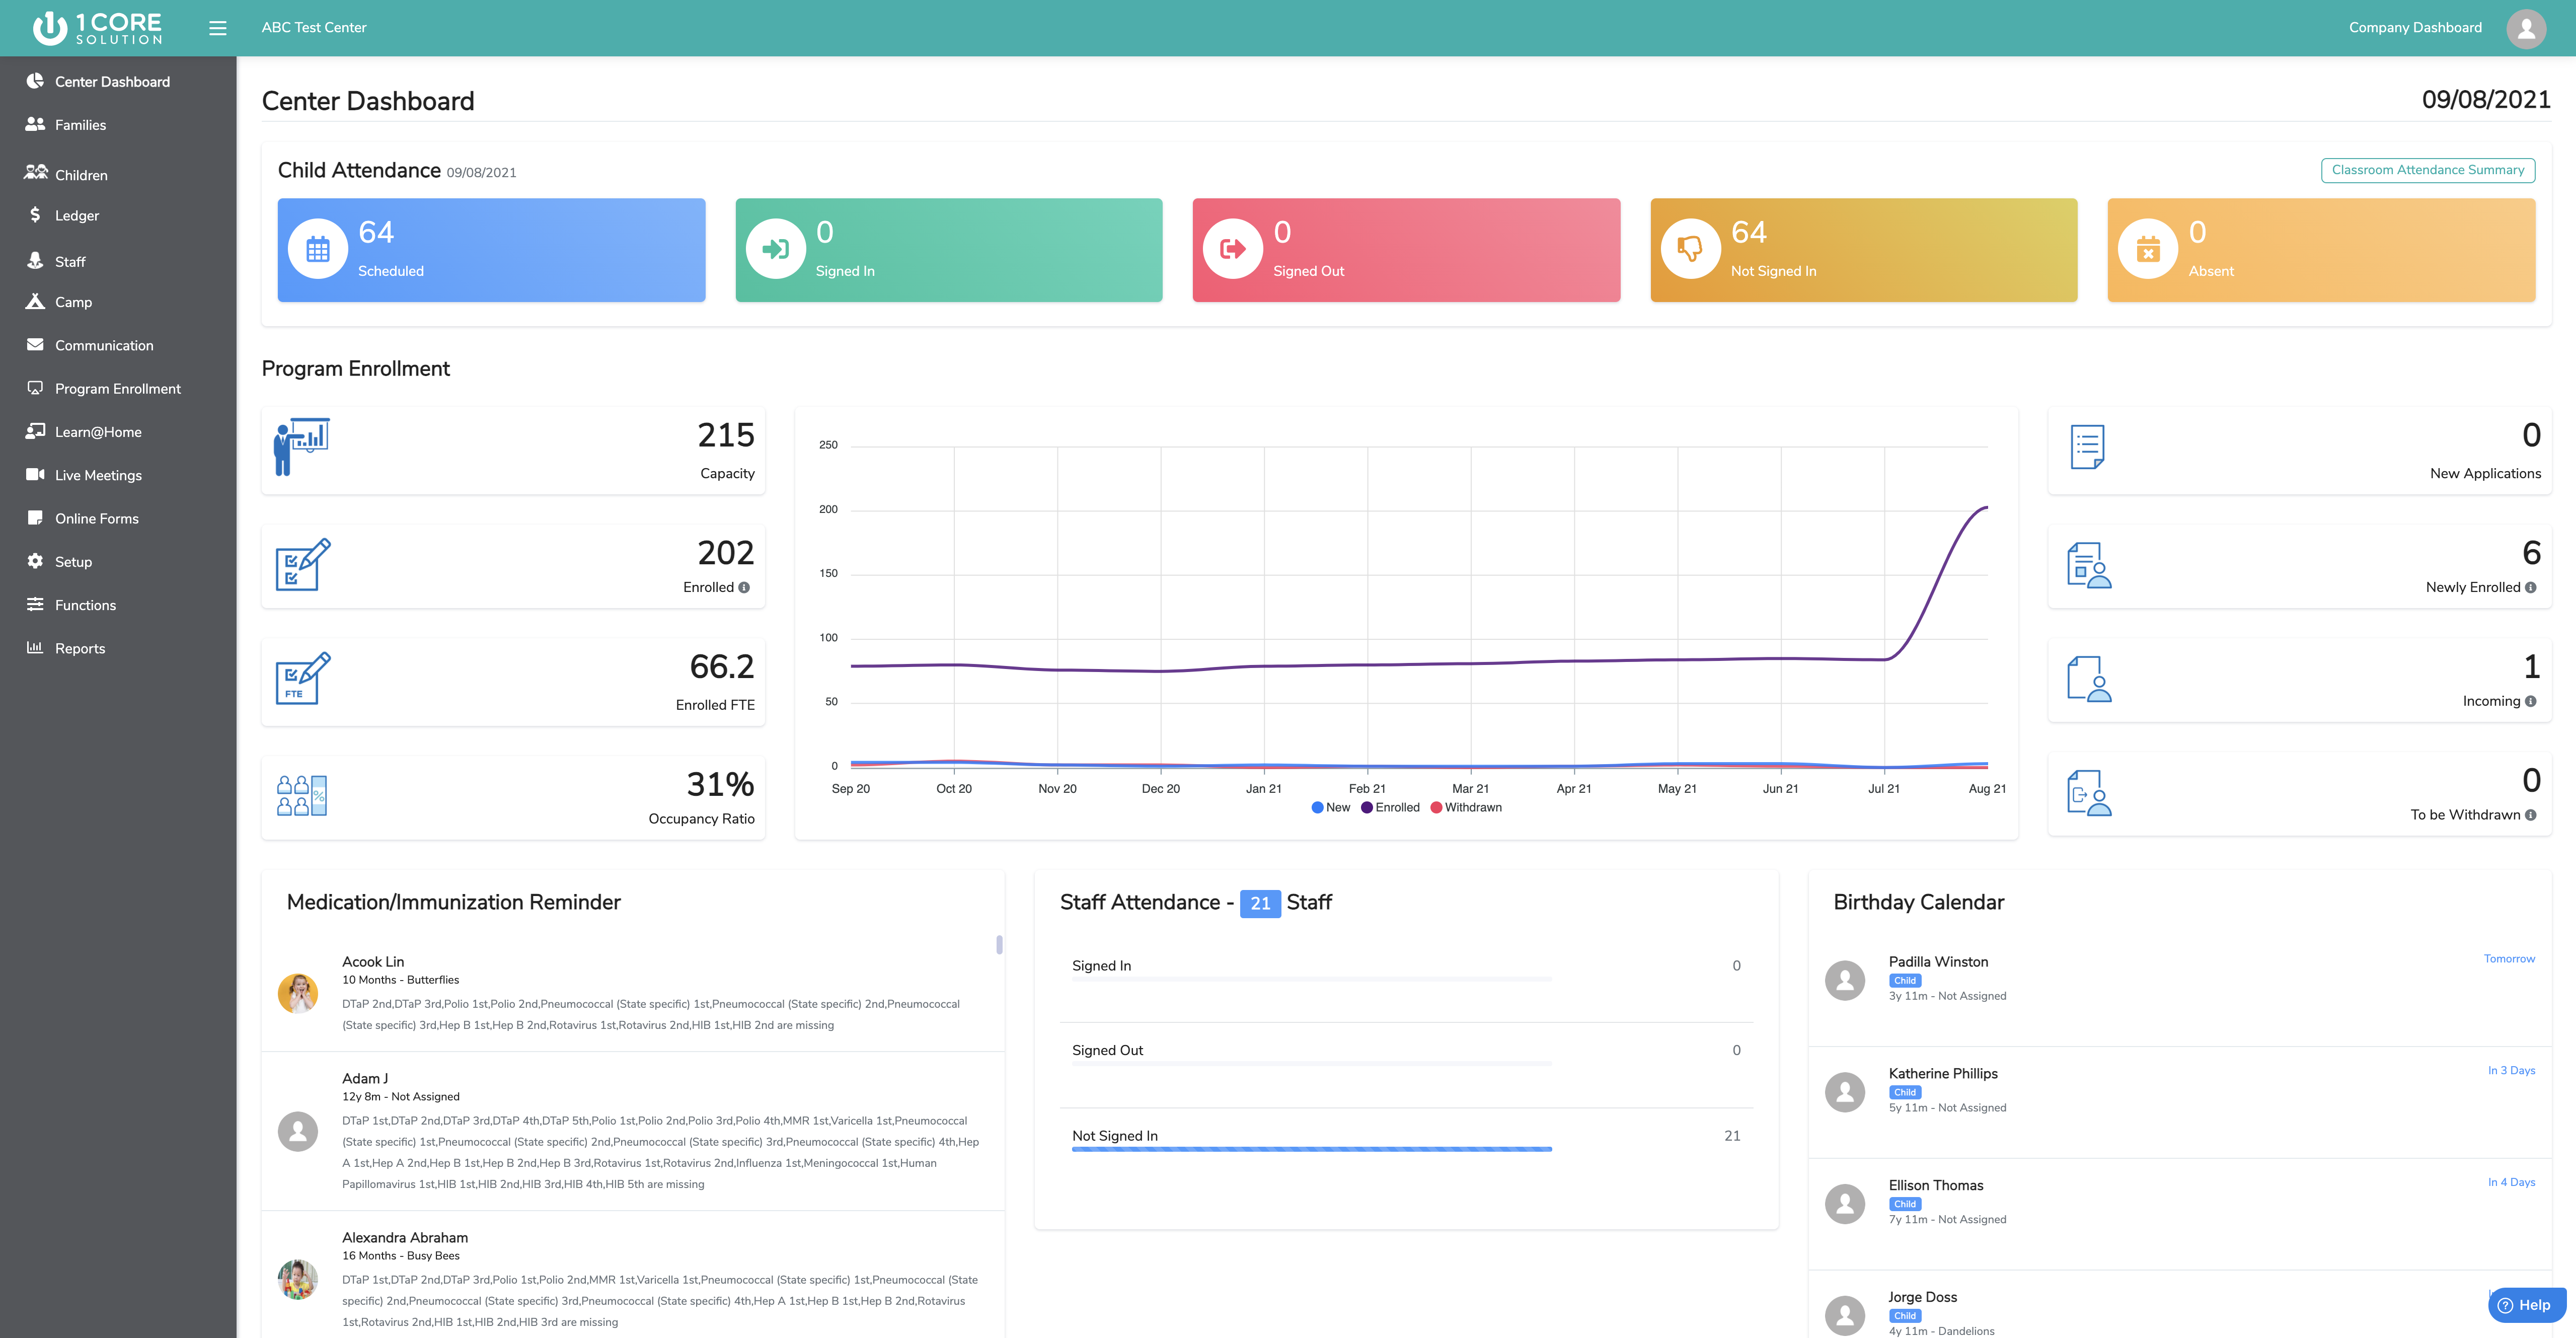Open the user profile avatar
The image size is (2576, 1338).
point(2526,28)
